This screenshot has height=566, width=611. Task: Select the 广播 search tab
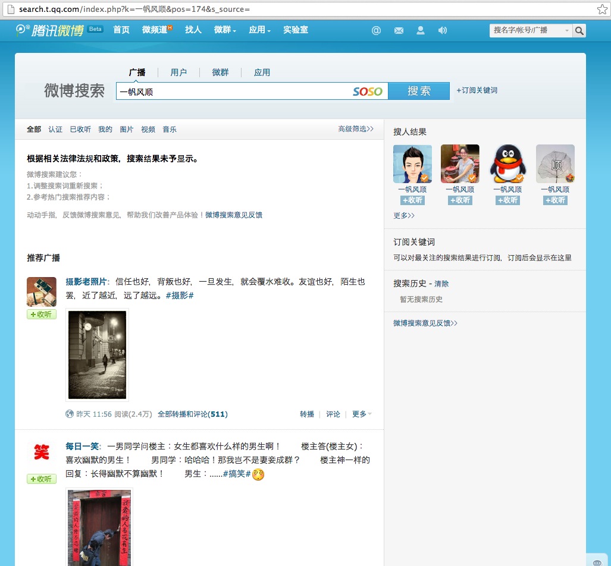[137, 73]
